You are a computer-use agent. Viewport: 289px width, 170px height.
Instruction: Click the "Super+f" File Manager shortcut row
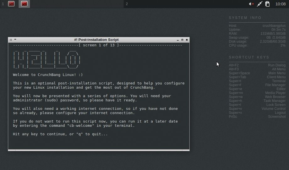pos(257,85)
